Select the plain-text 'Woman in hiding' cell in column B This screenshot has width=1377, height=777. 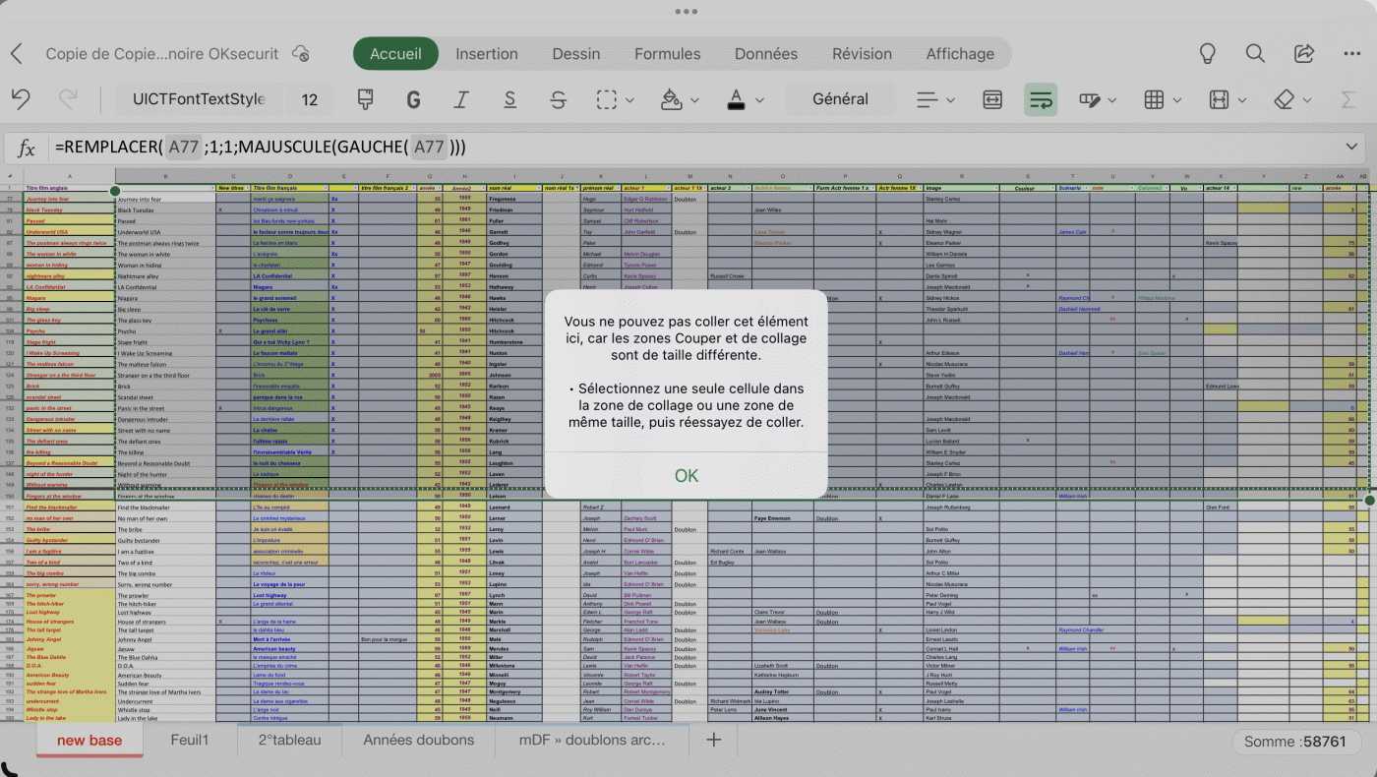coord(165,265)
